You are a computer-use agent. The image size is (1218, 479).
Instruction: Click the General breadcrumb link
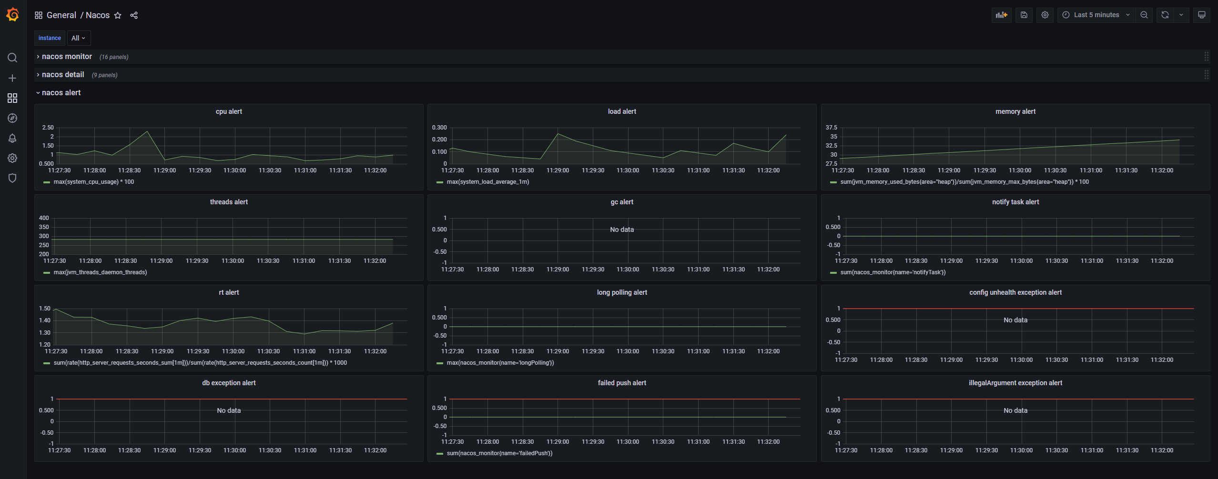(x=61, y=15)
